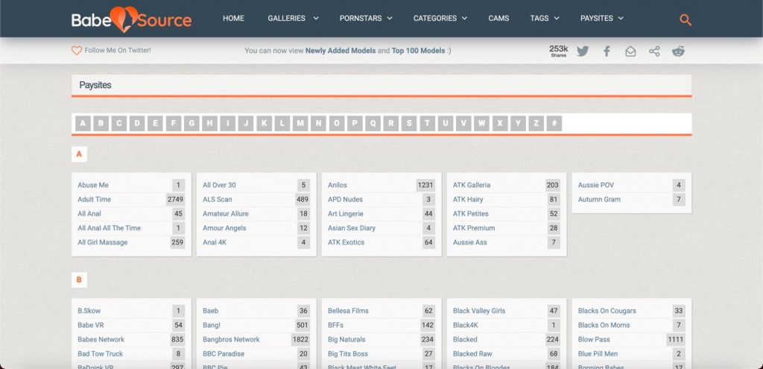Jump to letter A in alphabet bar

pyautogui.click(x=83, y=123)
